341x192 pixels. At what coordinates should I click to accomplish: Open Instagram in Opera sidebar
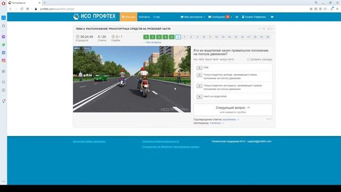4,61
